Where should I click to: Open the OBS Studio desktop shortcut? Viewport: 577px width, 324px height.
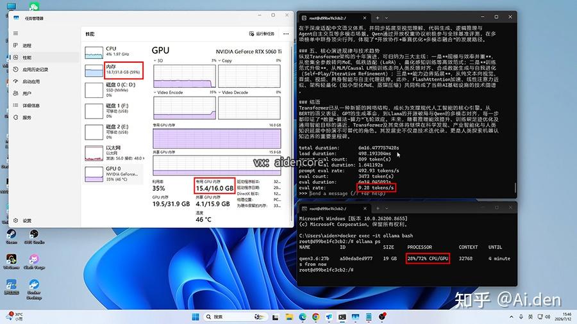(34, 236)
